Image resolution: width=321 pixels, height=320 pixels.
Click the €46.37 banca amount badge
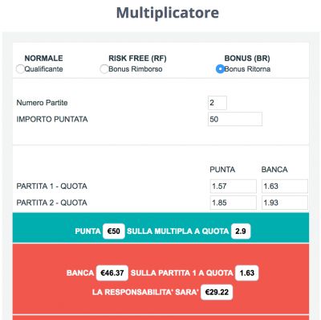(112, 273)
